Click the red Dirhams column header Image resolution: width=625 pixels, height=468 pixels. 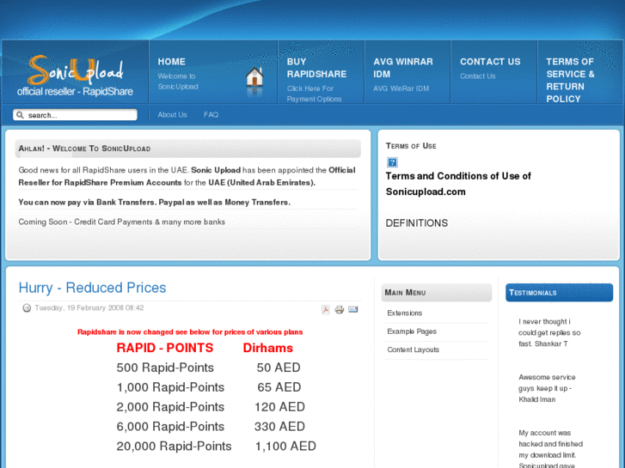coord(268,348)
